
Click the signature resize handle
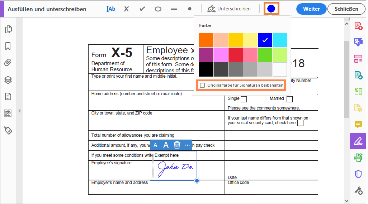coord(197,181)
